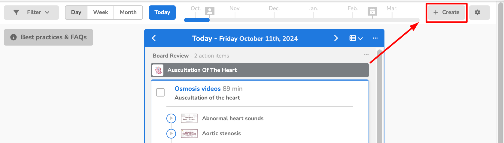Click the Abnormal heart sounds thumbnail
The width and height of the screenshot is (504, 143).
[189, 118]
